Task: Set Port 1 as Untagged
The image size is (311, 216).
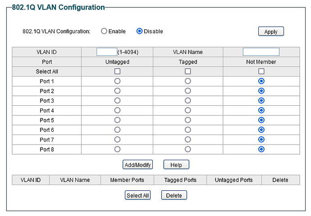Action: click(117, 81)
